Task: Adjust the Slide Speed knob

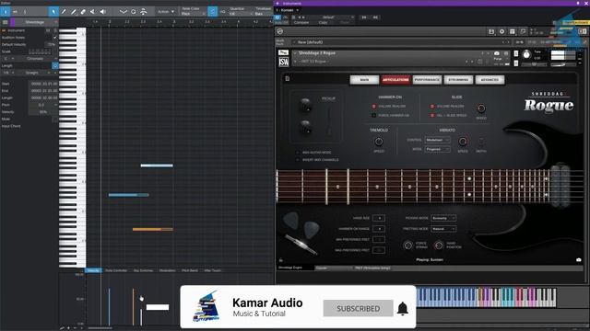Action: point(481,108)
